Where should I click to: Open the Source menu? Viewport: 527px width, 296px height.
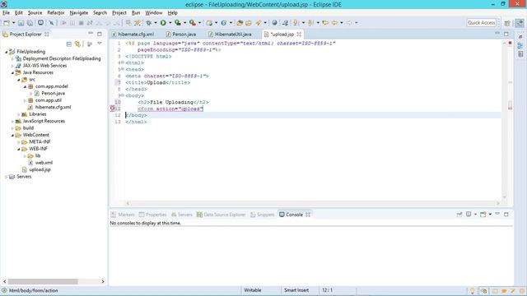[x=35, y=13]
